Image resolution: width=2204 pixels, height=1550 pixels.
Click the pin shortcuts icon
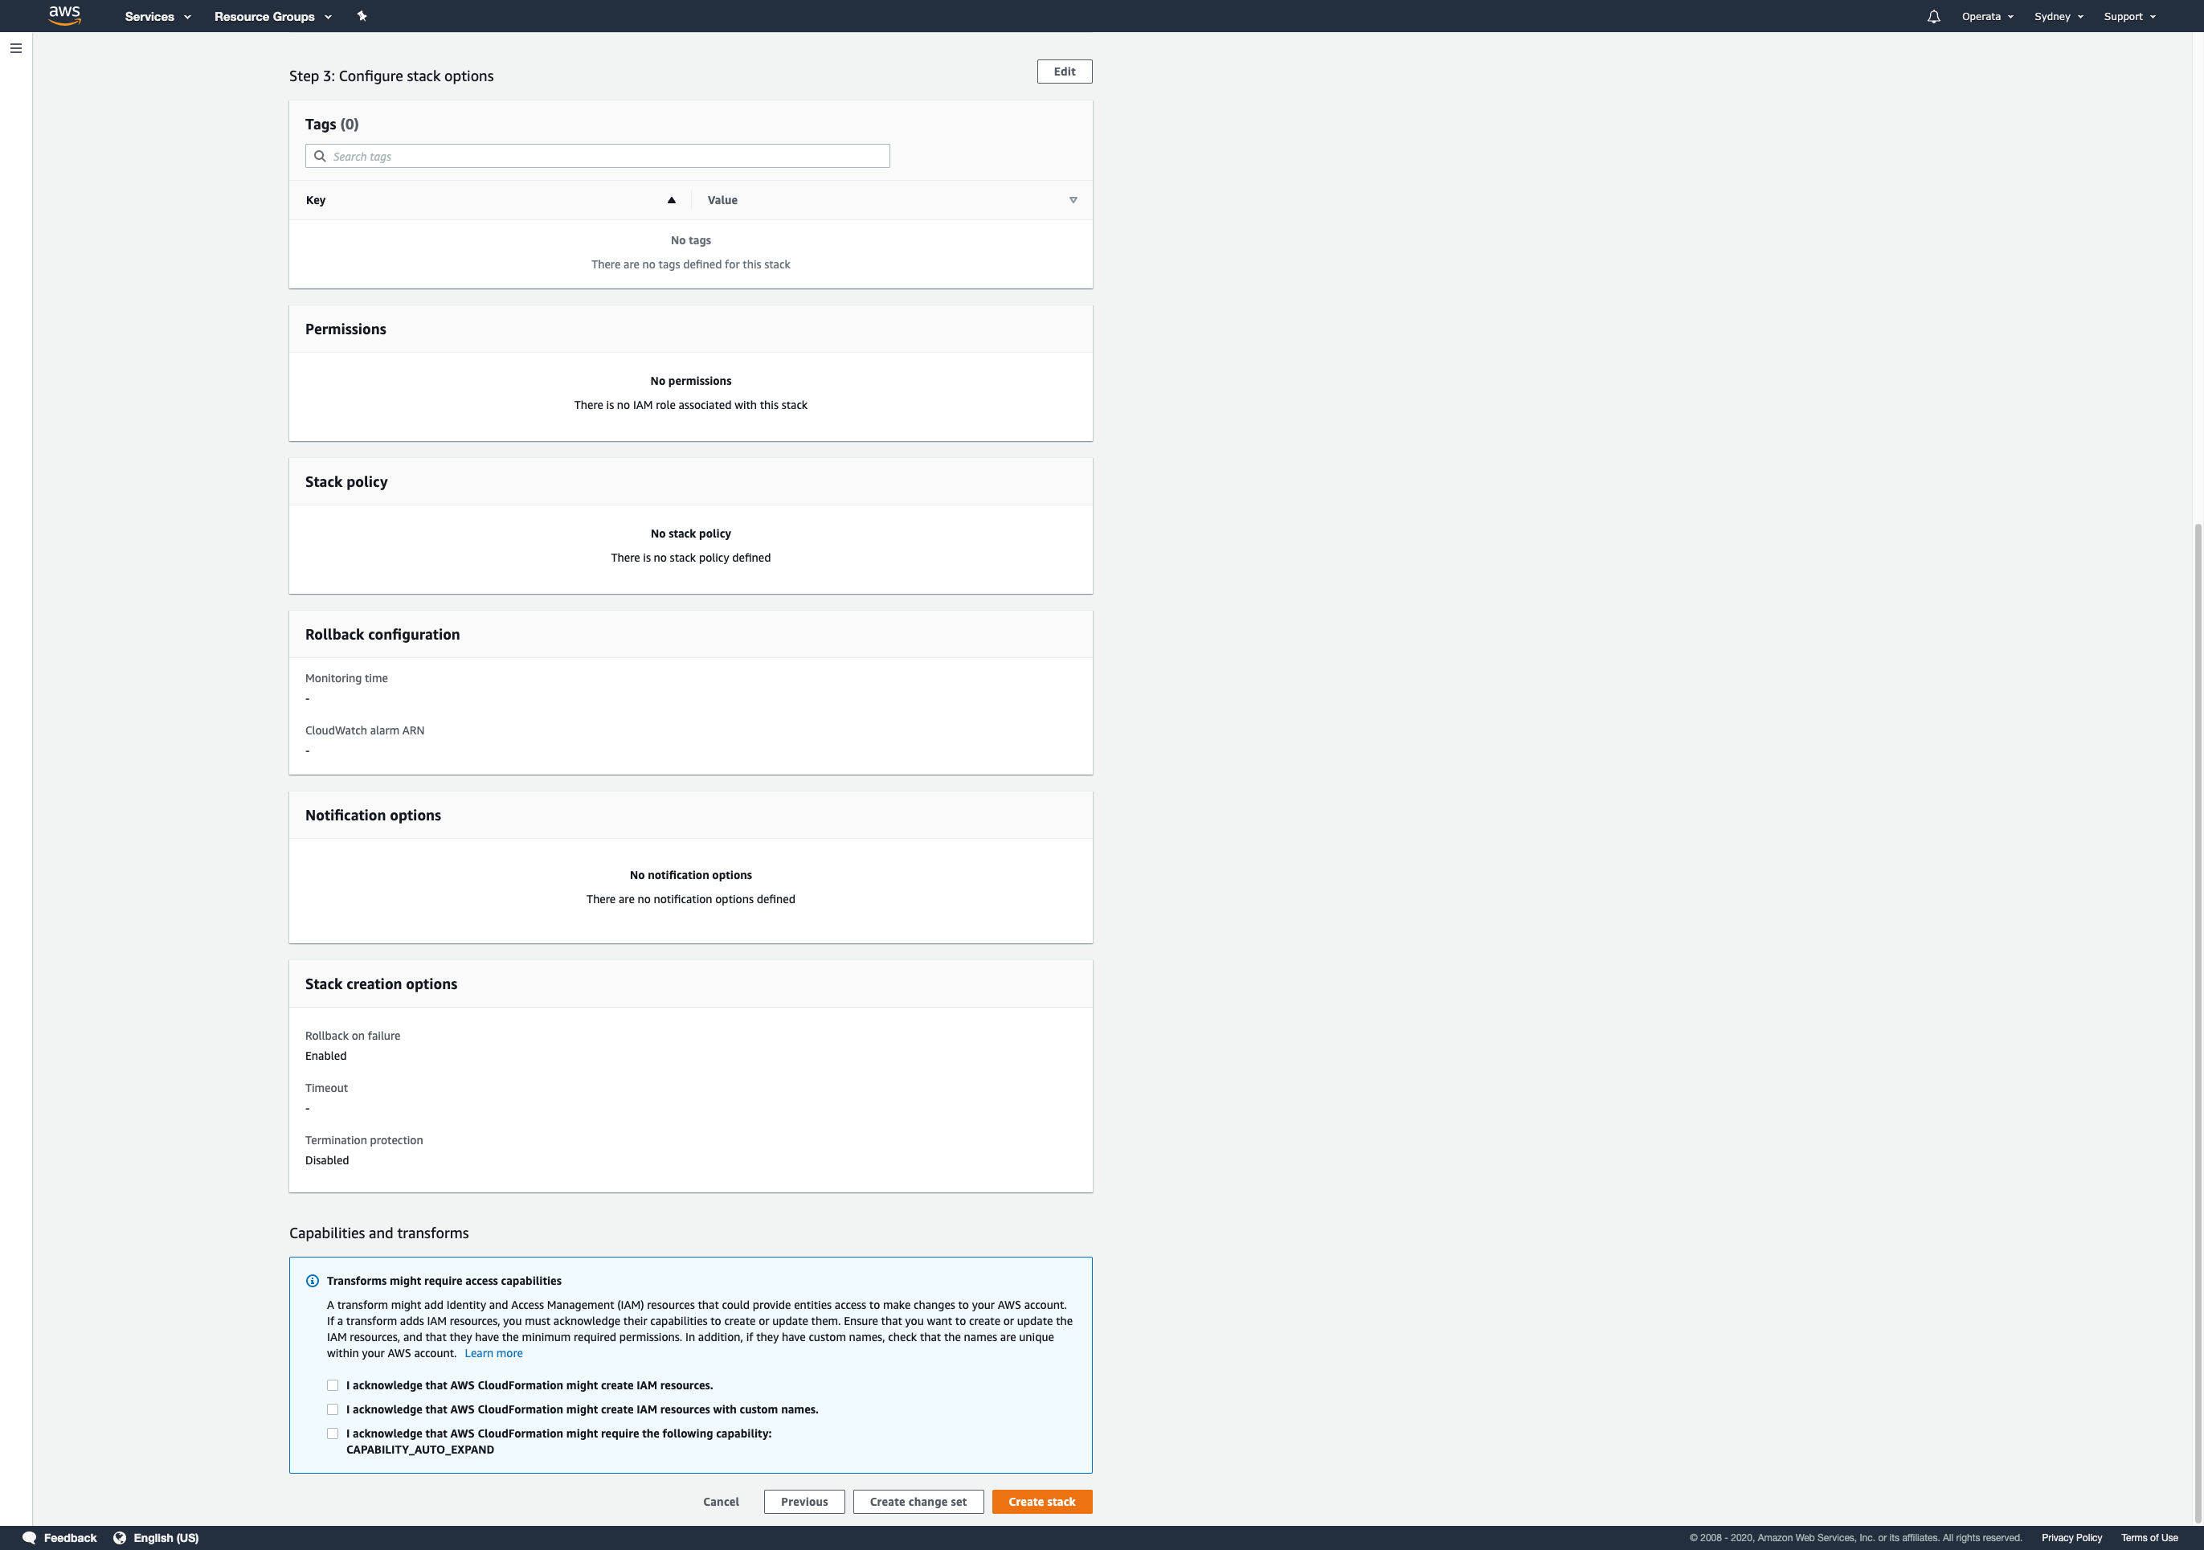point(362,16)
